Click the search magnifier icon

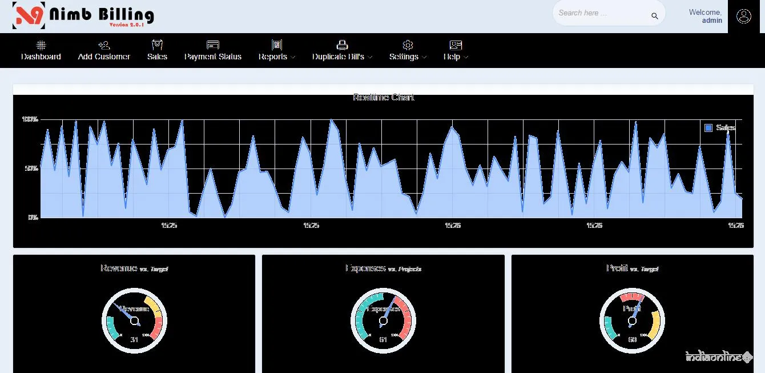[x=655, y=16]
